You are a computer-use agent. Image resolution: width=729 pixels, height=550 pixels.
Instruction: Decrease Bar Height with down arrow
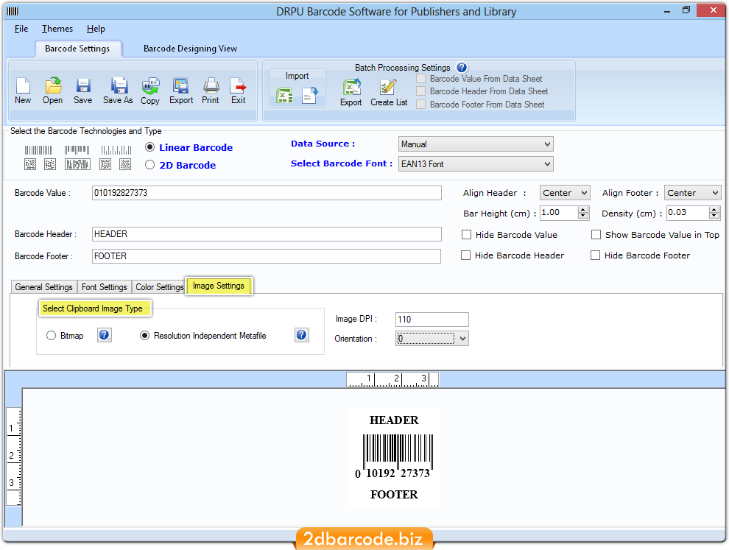tap(583, 216)
